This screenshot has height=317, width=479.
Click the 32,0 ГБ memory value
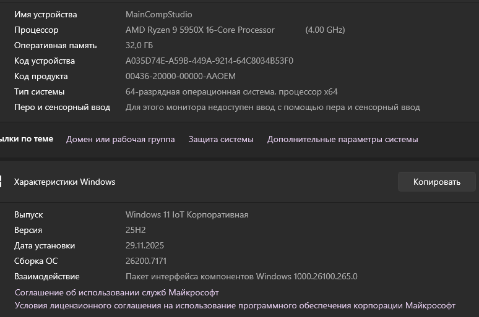coord(139,45)
